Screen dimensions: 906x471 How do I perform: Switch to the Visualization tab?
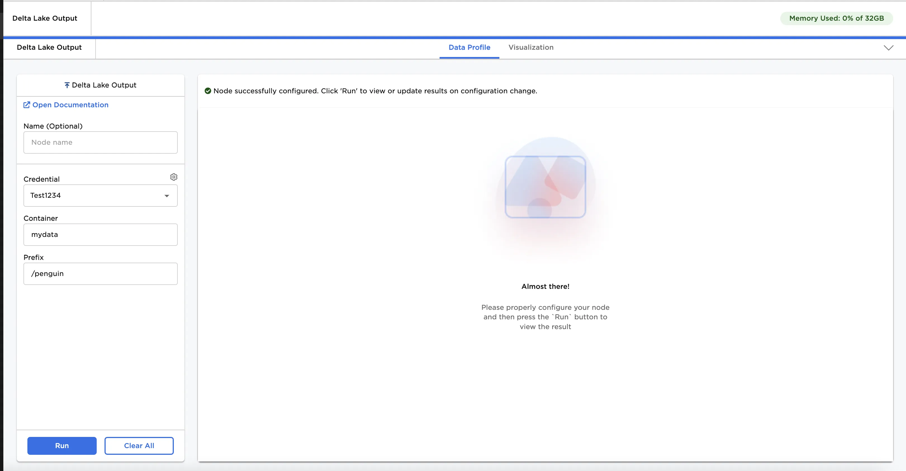(x=531, y=47)
